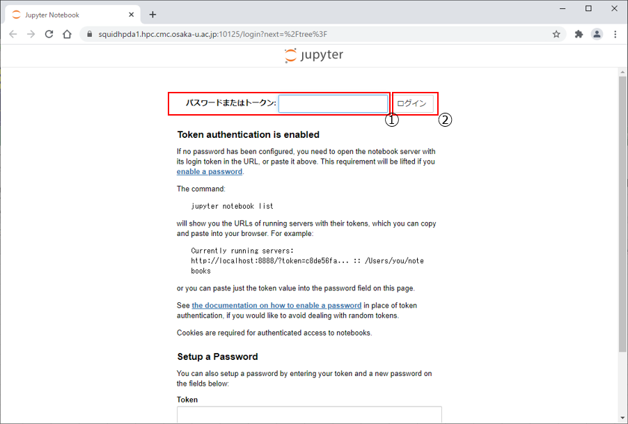Open the documentation on enabling a password link
Image resolution: width=628 pixels, height=424 pixels.
(276, 306)
